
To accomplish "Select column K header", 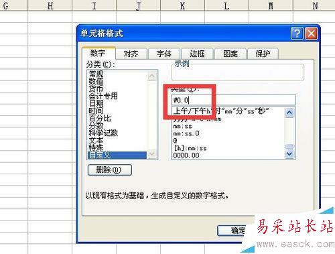I will click(x=182, y=5).
